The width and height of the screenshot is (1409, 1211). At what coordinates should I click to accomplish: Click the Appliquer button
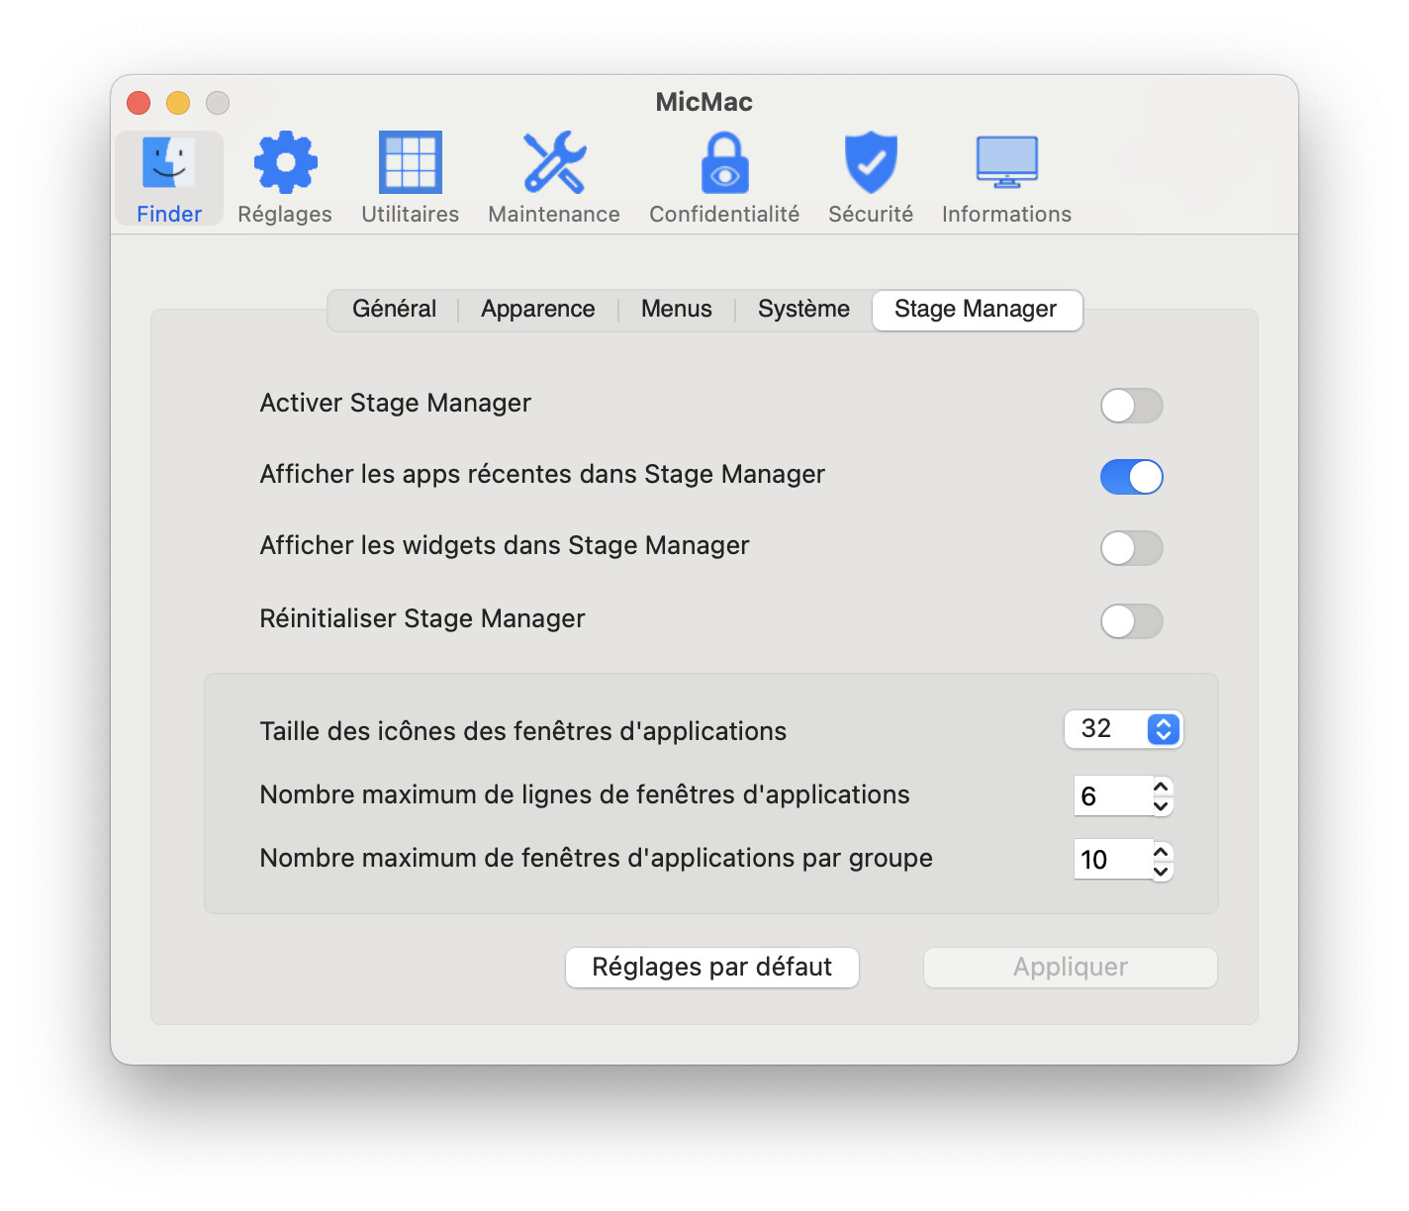pyautogui.click(x=1071, y=968)
